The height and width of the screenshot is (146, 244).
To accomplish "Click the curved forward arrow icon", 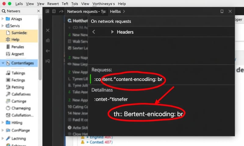I will pos(61,11).
